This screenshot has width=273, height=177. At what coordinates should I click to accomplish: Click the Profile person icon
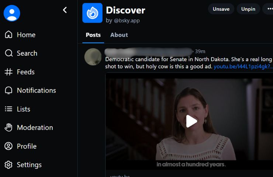tap(8, 146)
